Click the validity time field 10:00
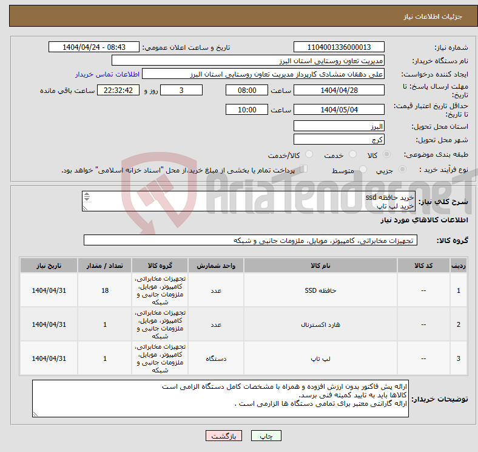Screen dimensions: 478x452 (247, 109)
